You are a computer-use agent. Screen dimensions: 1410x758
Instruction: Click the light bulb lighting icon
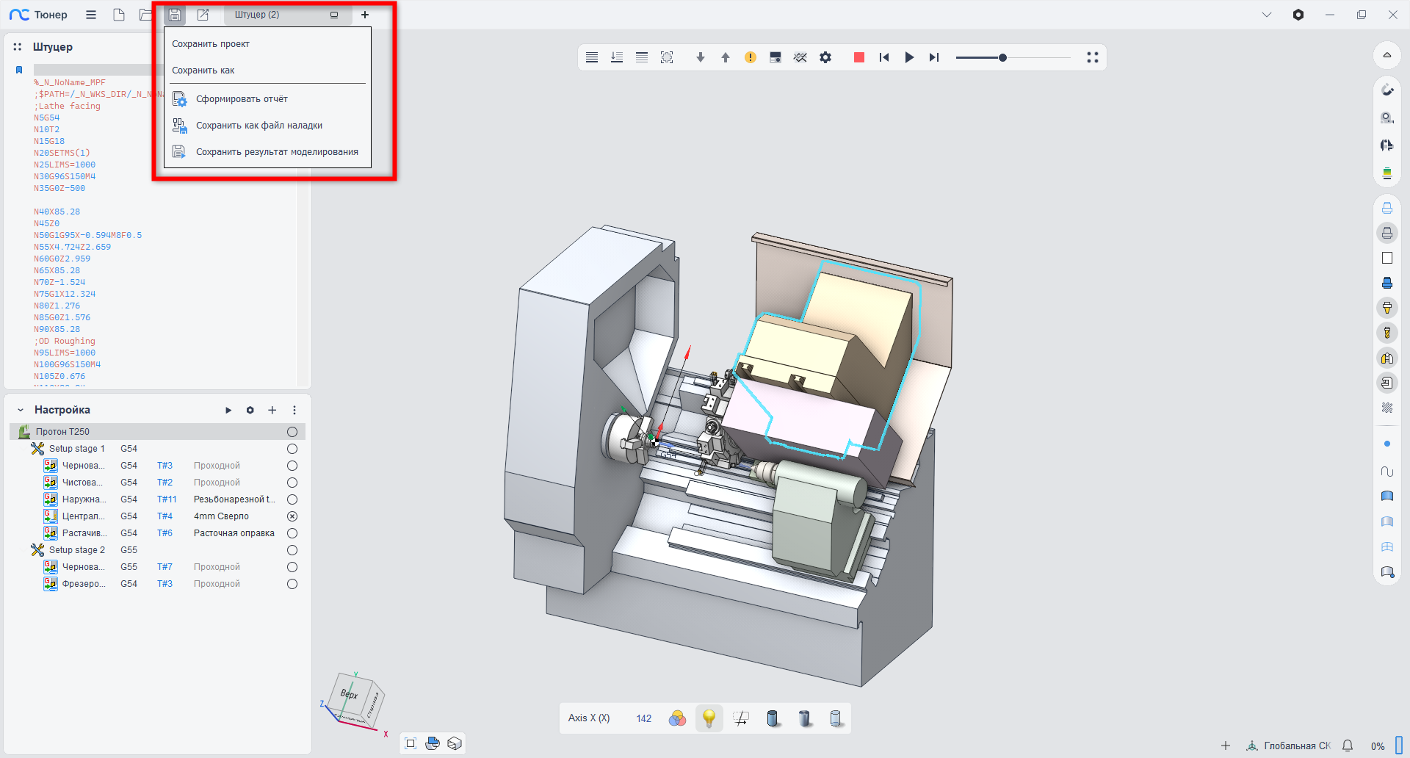pos(709,718)
